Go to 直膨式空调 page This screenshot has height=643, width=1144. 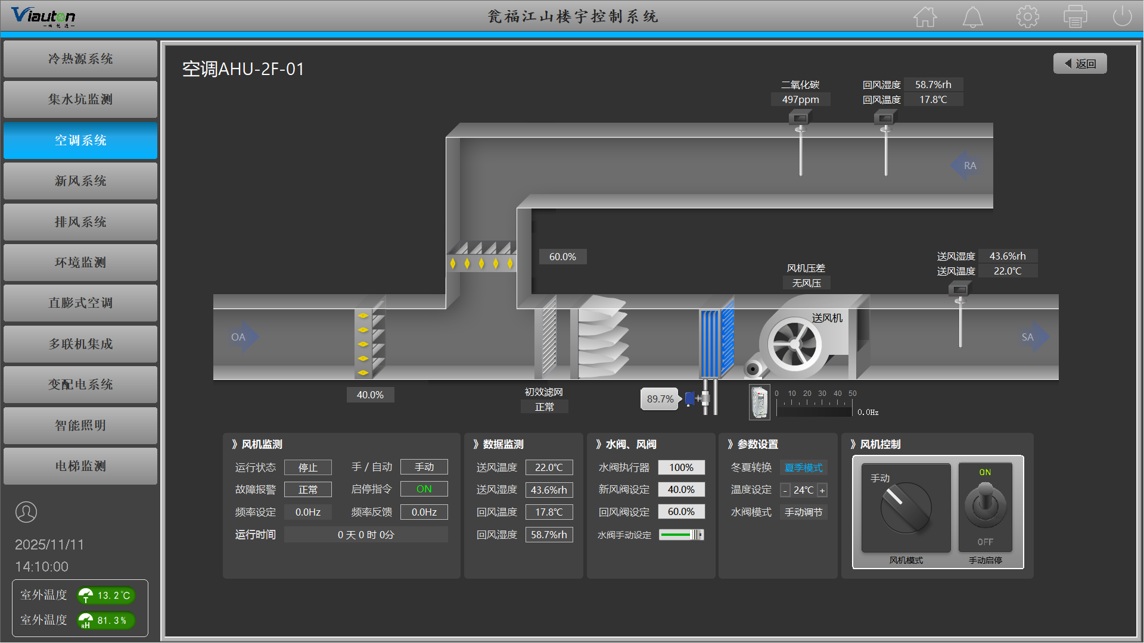80,303
